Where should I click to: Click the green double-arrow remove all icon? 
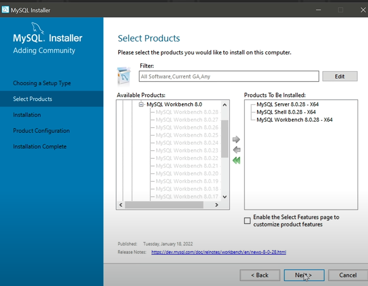[x=236, y=161]
